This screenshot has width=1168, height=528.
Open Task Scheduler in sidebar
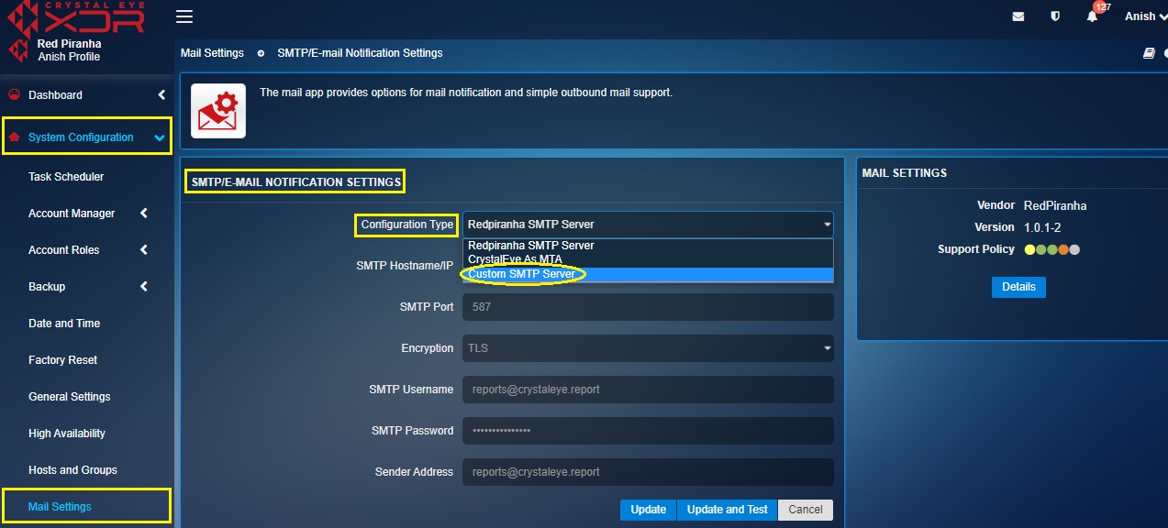click(x=66, y=177)
